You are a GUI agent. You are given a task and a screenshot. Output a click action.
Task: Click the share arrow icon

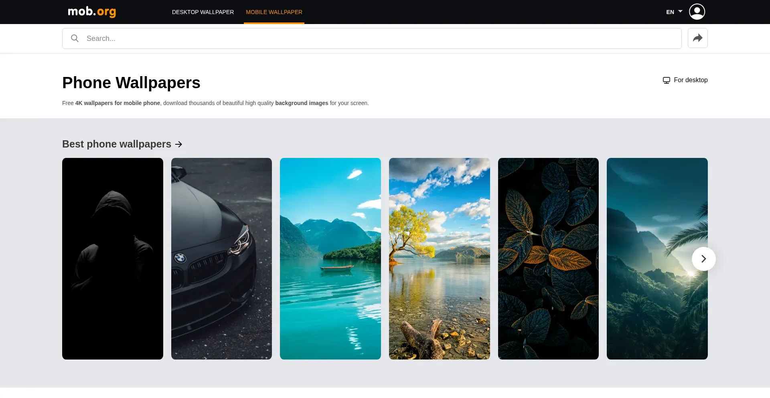698,38
